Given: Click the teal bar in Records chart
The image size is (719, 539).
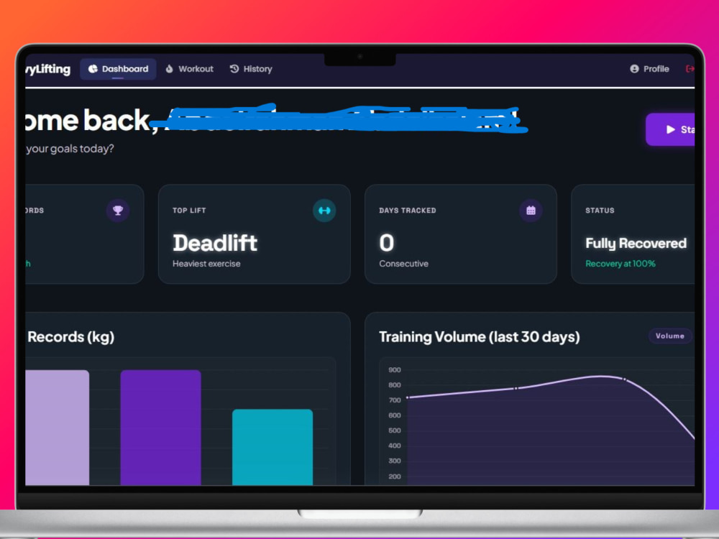Looking at the screenshot, I should [x=273, y=447].
